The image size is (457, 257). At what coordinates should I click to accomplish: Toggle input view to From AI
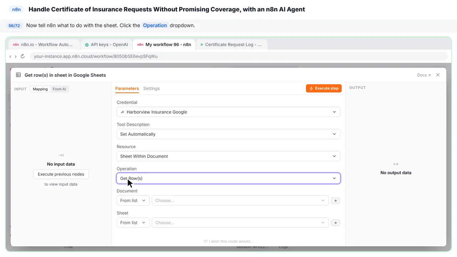click(x=59, y=89)
